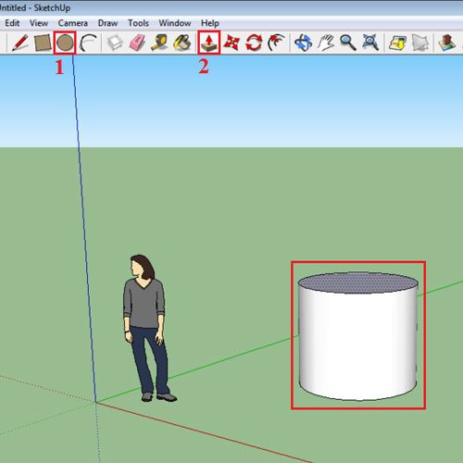
Task: Open the Tools menu
Action: coord(138,23)
